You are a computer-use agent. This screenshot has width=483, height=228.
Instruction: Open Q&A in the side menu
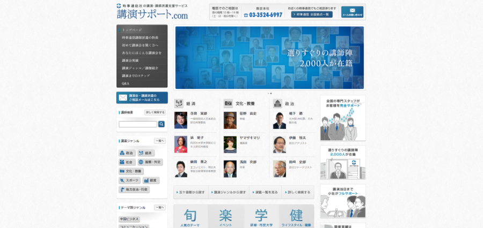tap(142, 83)
